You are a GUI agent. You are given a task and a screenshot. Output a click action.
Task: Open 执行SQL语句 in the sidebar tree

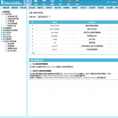click(x=12, y=51)
